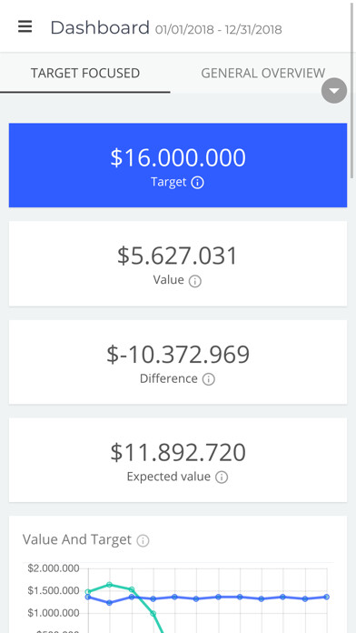Expand the gray circular dropdown arrow
Screen dimensions: 356x633
tap(334, 90)
